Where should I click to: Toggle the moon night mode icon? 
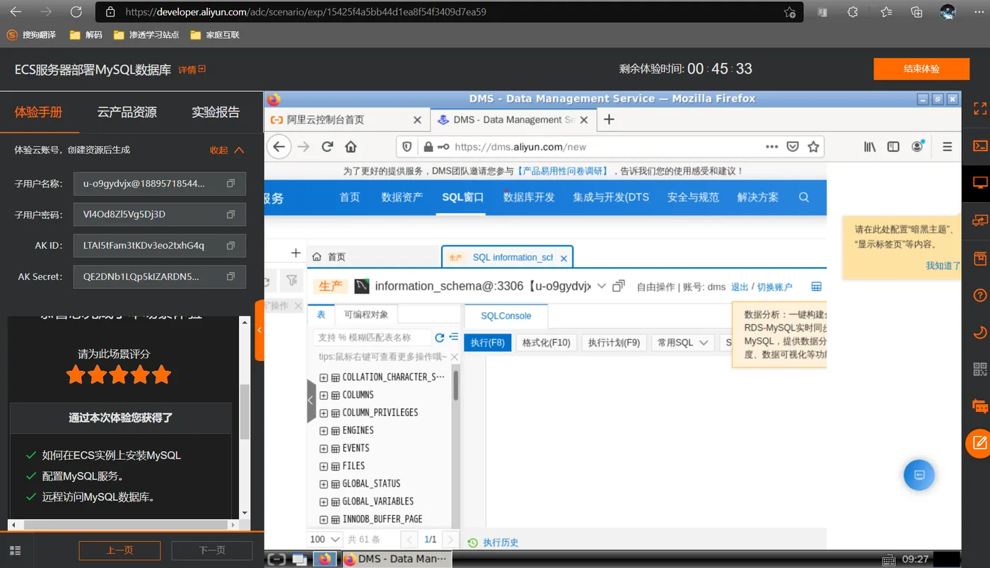980,332
